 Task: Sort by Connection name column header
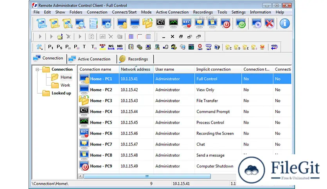coord(99,70)
